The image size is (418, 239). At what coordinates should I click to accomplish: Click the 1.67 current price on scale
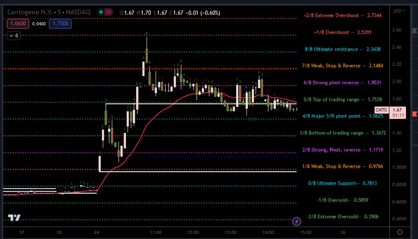397,110
